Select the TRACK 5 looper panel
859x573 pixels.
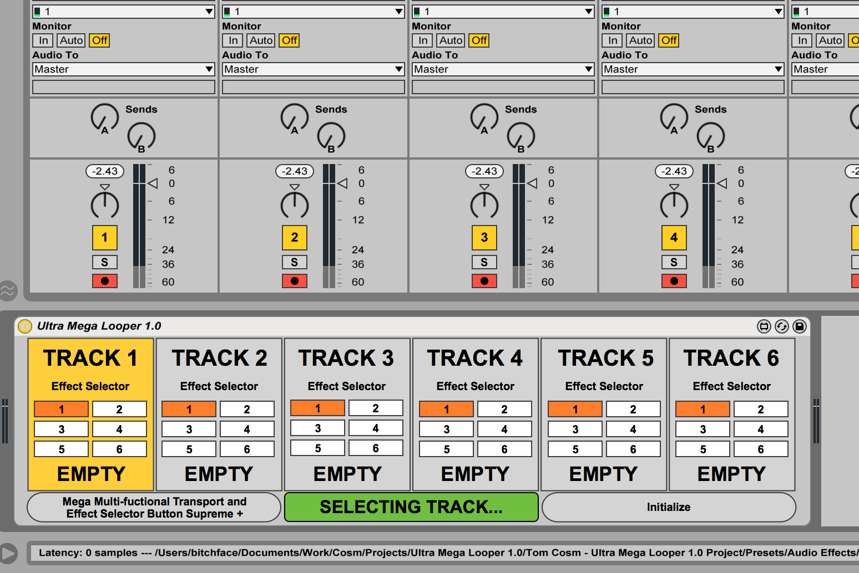[x=605, y=359]
